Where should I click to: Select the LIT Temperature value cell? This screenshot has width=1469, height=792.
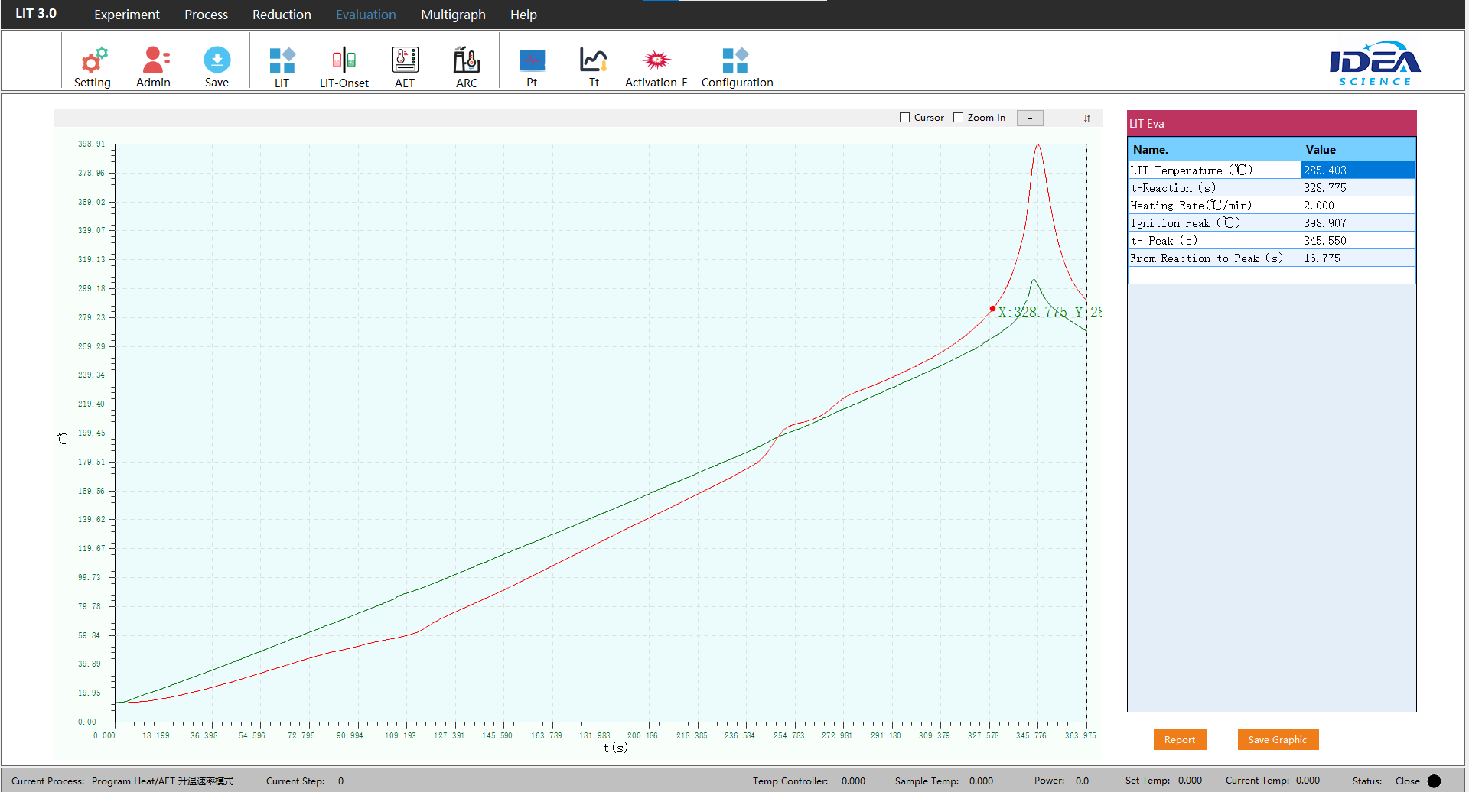1357,170
